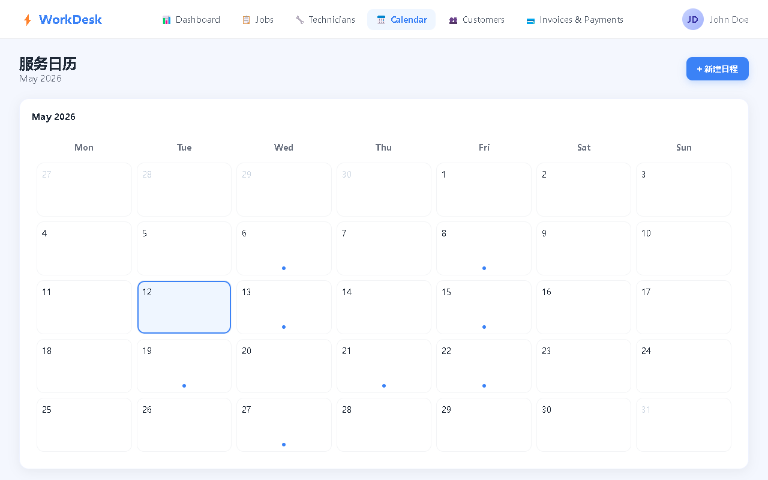Click the event dot on May 6

tap(284, 268)
